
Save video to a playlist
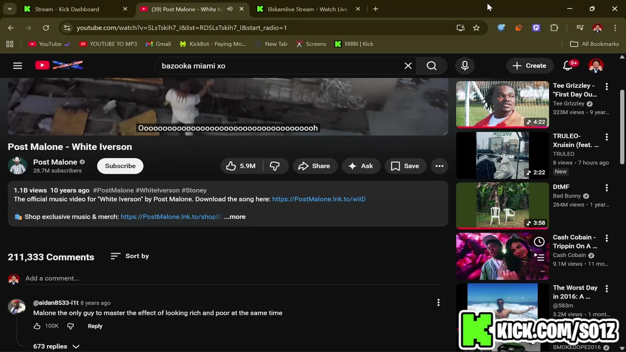[405, 166]
